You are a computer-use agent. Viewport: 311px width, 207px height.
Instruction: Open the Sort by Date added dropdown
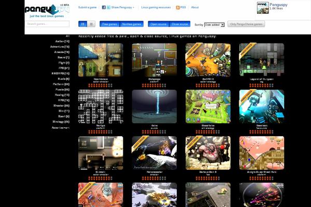(214, 25)
